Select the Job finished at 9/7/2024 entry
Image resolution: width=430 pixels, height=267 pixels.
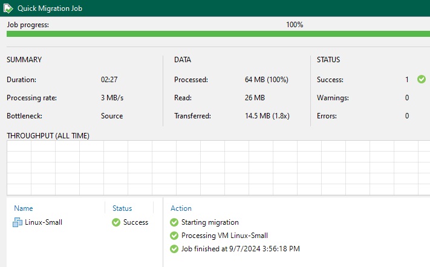click(x=241, y=249)
